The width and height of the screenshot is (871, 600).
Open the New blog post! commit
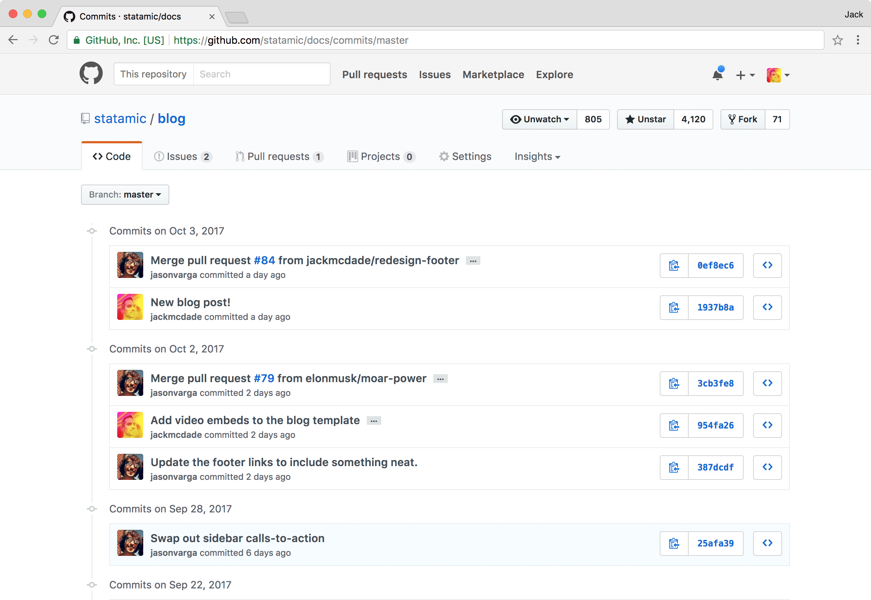pos(191,302)
